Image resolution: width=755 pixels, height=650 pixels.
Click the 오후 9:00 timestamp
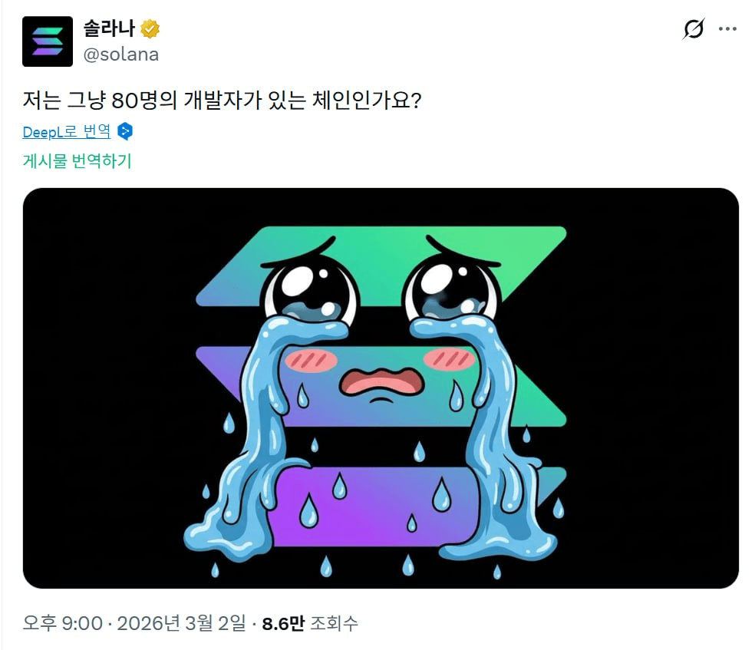pyautogui.click(x=63, y=623)
